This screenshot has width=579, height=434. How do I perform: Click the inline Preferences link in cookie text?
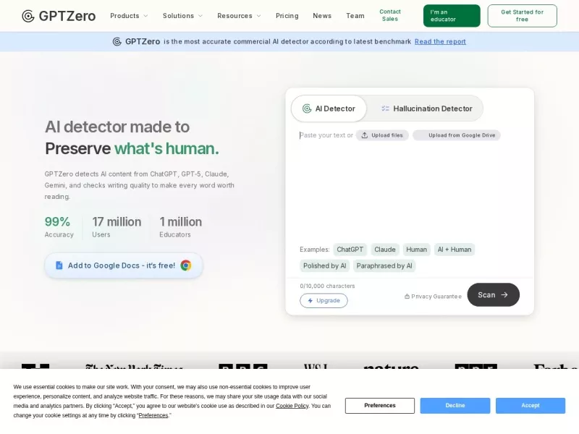click(x=153, y=415)
